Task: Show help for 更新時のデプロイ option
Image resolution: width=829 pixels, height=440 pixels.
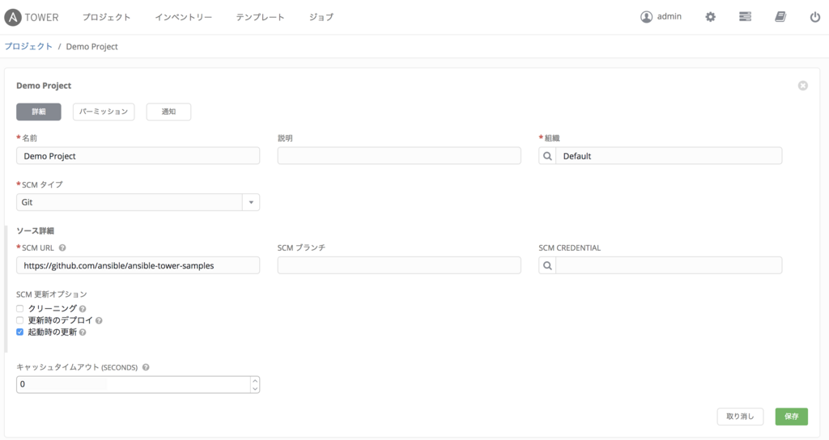Action: (99, 320)
